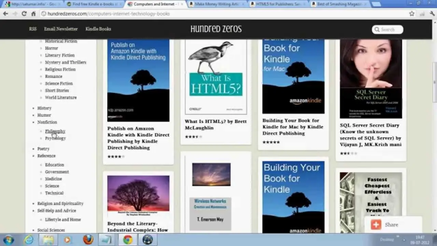Click the What Is HTML5? book cover
Image resolution: width=437 pixels, height=246 pixels.
(x=216, y=77)
